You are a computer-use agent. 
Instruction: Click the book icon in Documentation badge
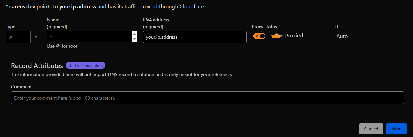(x=71, y=66)
